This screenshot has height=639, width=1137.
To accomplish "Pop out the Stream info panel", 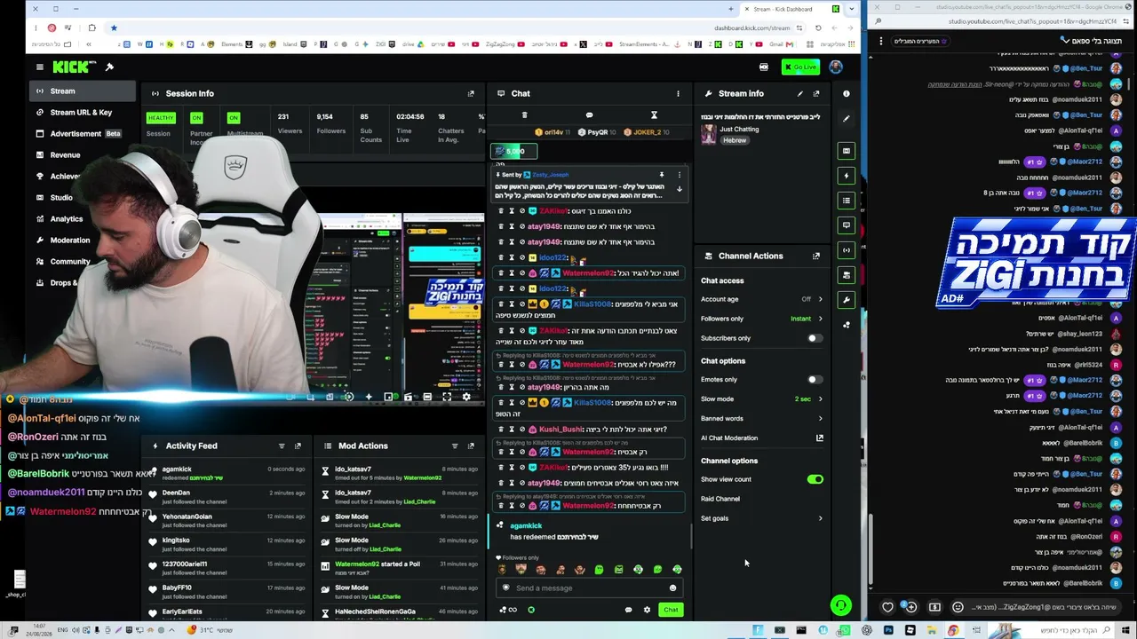I will pyautogui.click(x=816, y=93).
